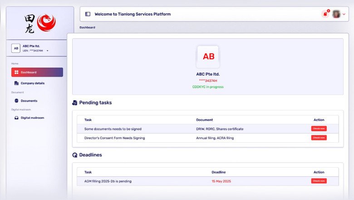Click the Deadline column header
Screen dimensions: 354x200
pos(219,172)
